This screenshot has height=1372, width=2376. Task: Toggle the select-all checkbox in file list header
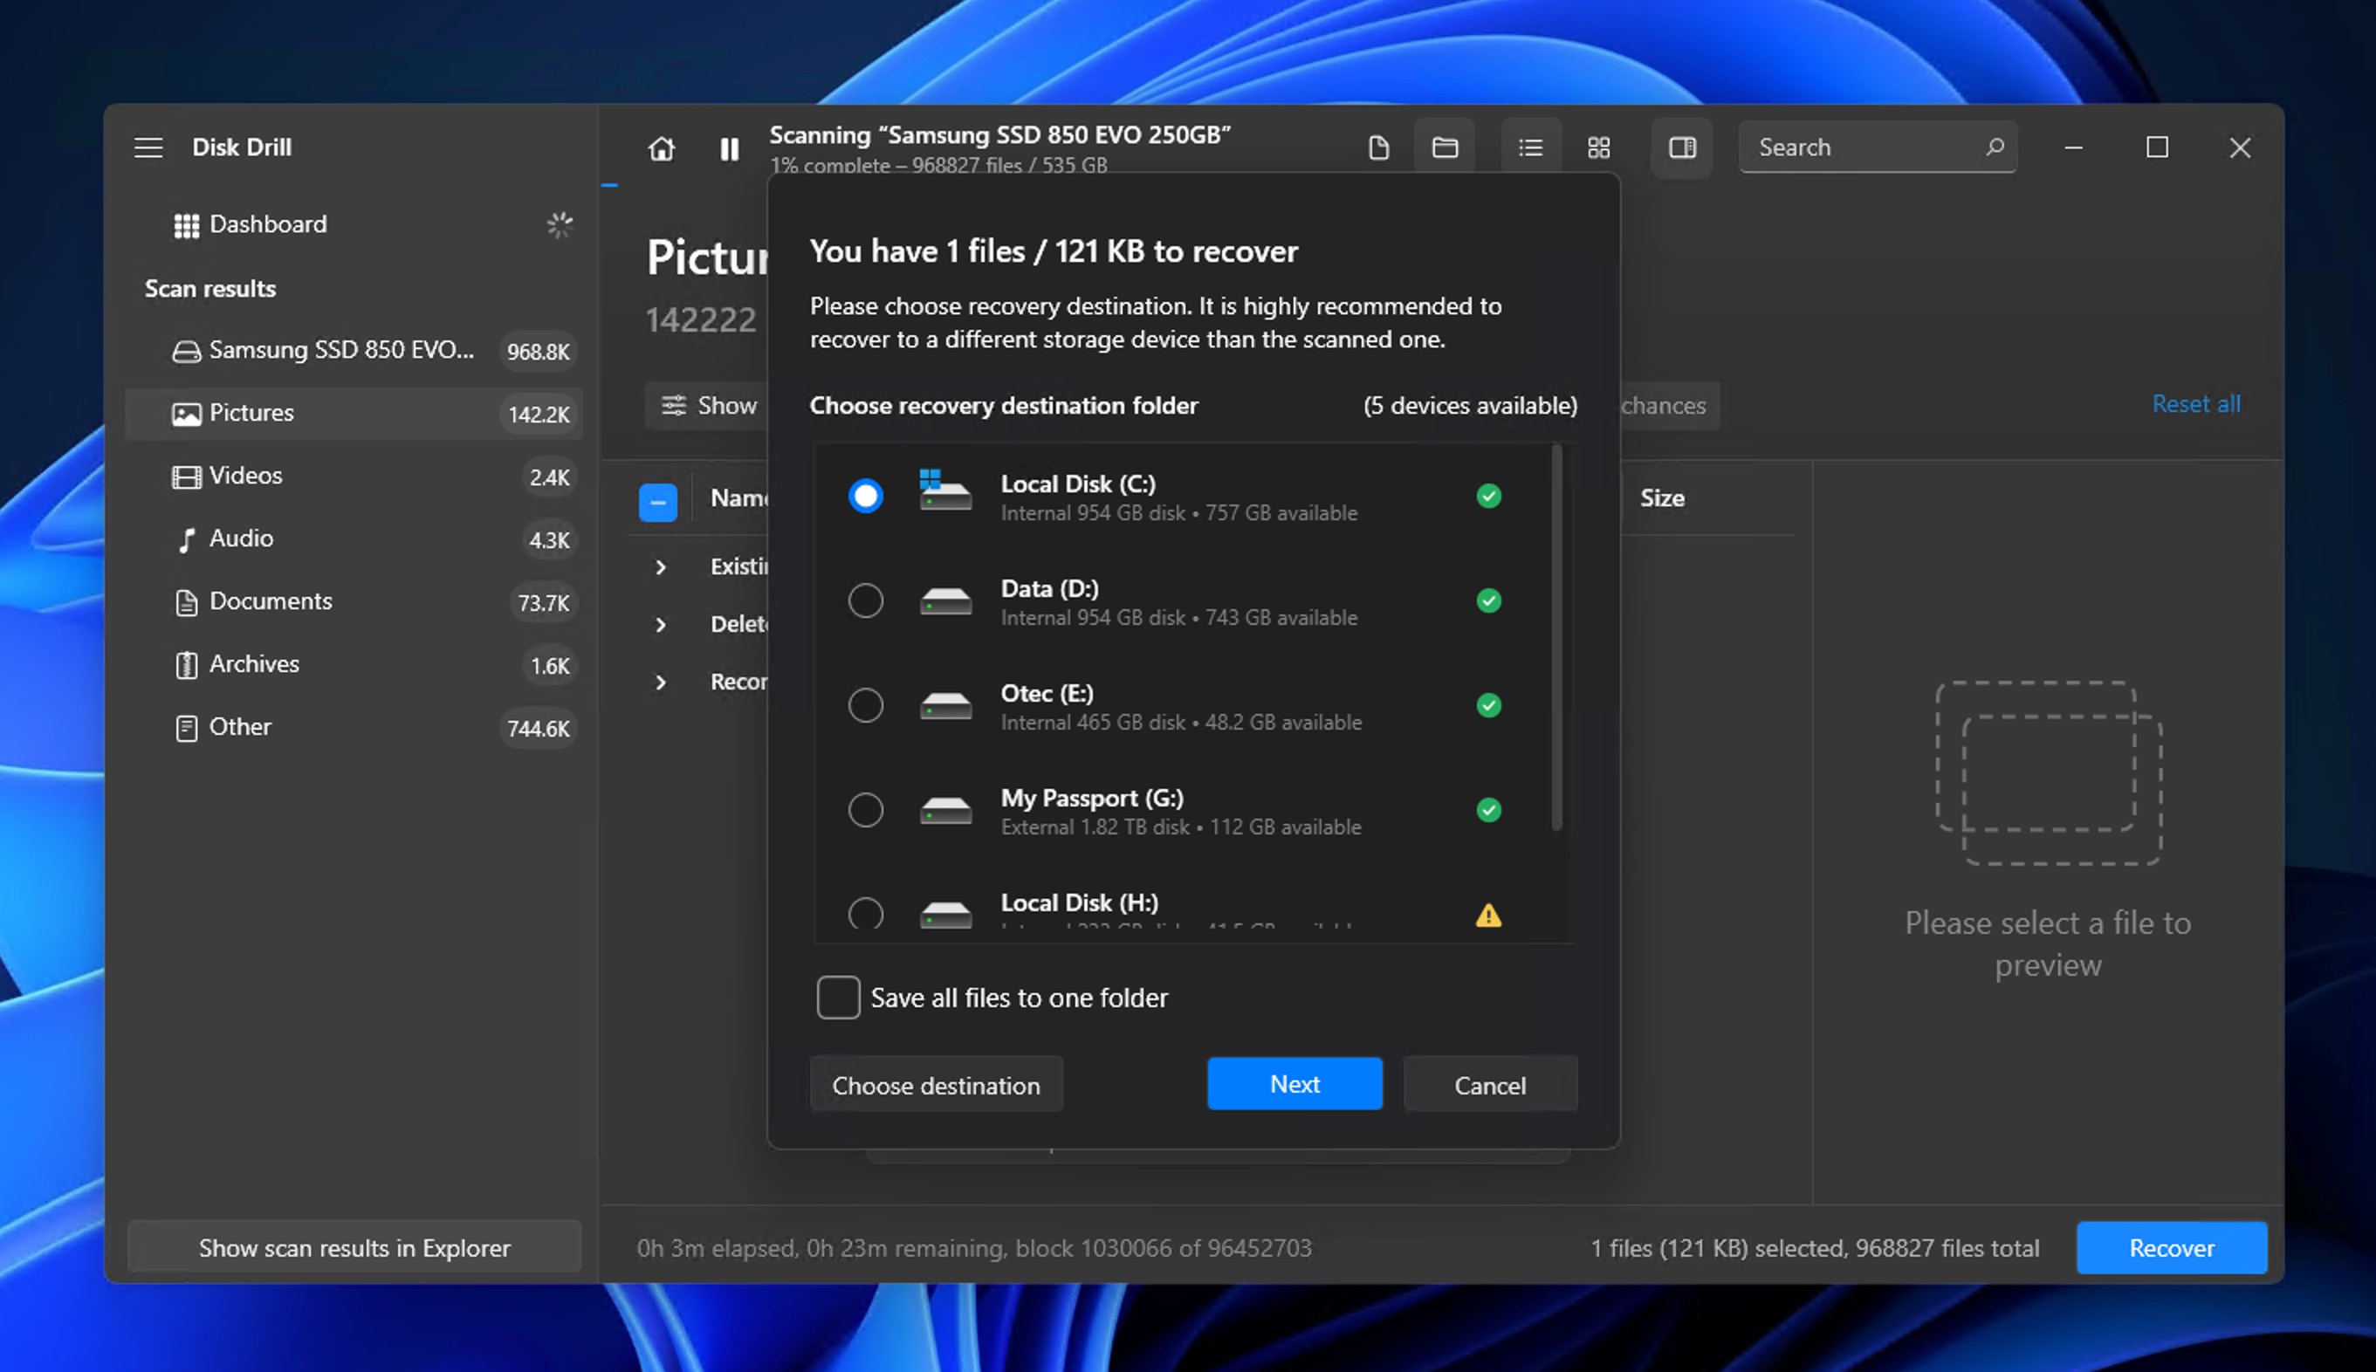pos(657,502)
